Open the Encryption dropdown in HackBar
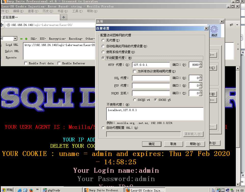 [57, 39]
